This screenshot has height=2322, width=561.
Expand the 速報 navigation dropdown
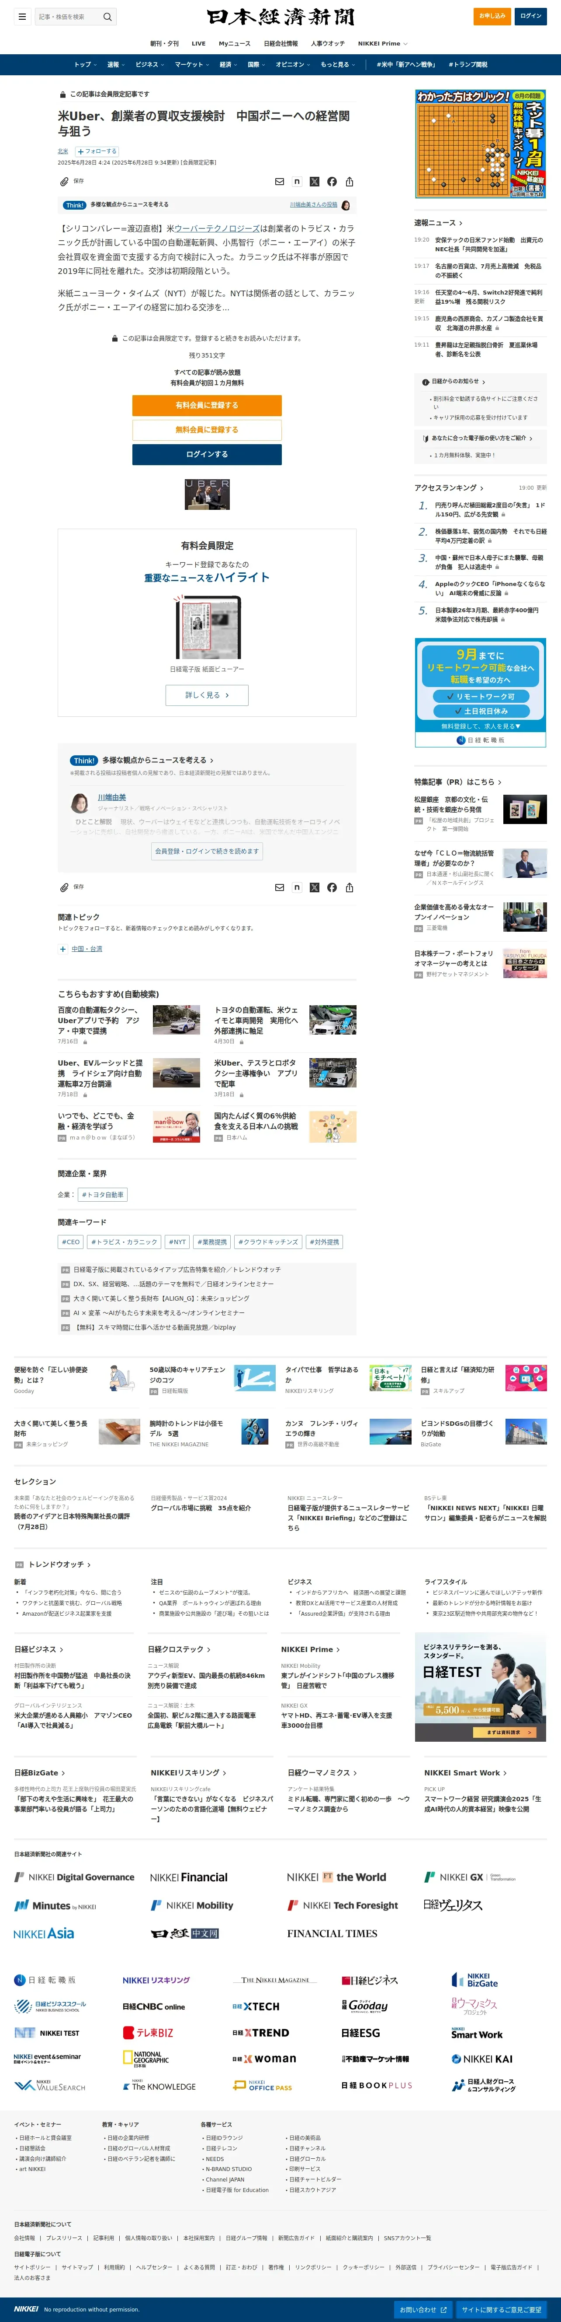point(116,65)
